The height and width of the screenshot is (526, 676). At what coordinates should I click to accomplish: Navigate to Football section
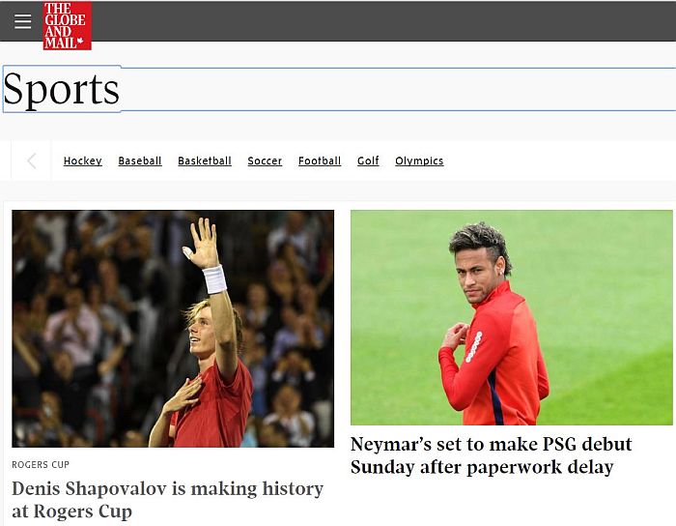pyautogui.click(x=320, y=161)
